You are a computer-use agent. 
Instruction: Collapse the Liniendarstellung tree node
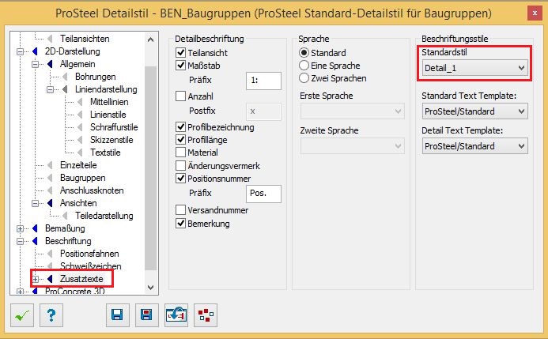click(51, 90)
